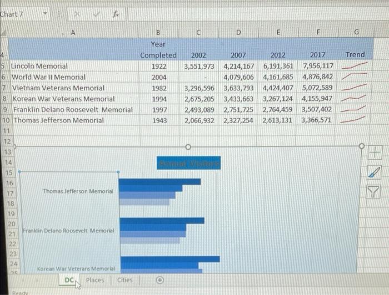The image size is (389, 295).
Task: Select cell with value 7,956,117
Action: tap(318, 66)
